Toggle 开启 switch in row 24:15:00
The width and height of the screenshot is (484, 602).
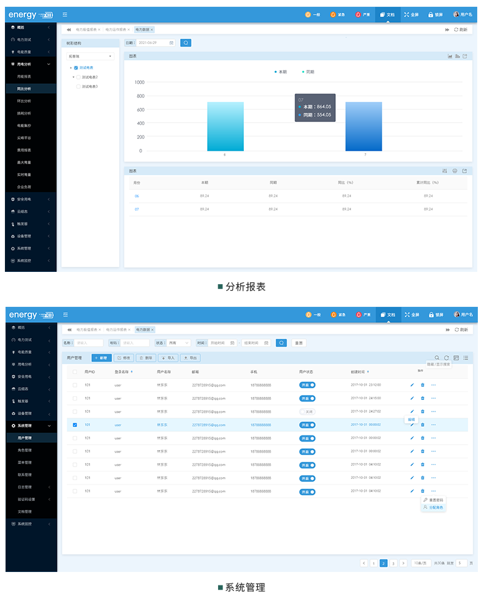click(x=308, y=399)
